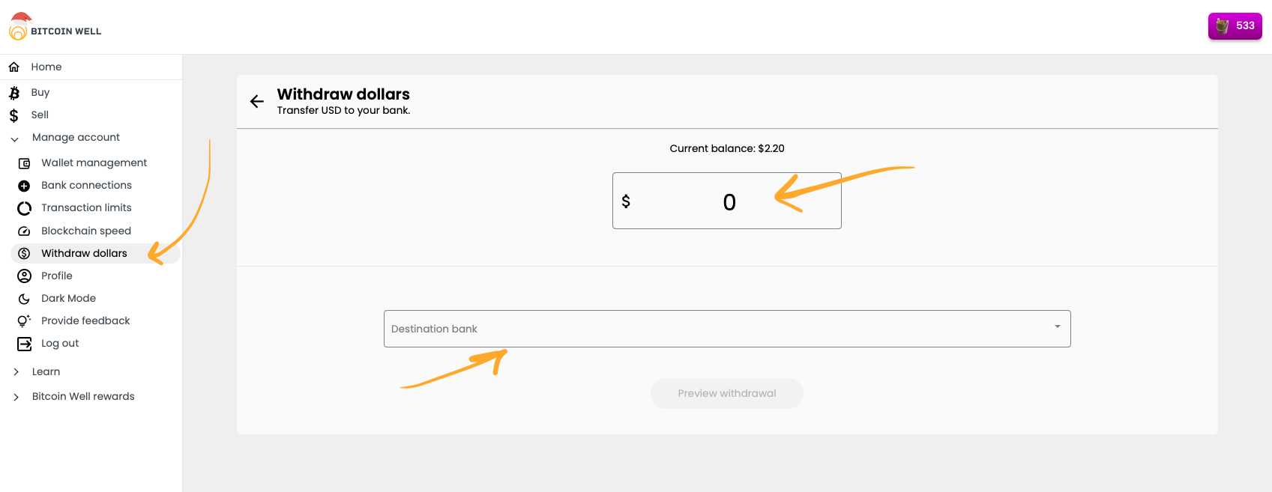The width and height of the screenshot is (1272, 492).
Task: Click the Preview withdrawal button
Action: coord(726,393)
